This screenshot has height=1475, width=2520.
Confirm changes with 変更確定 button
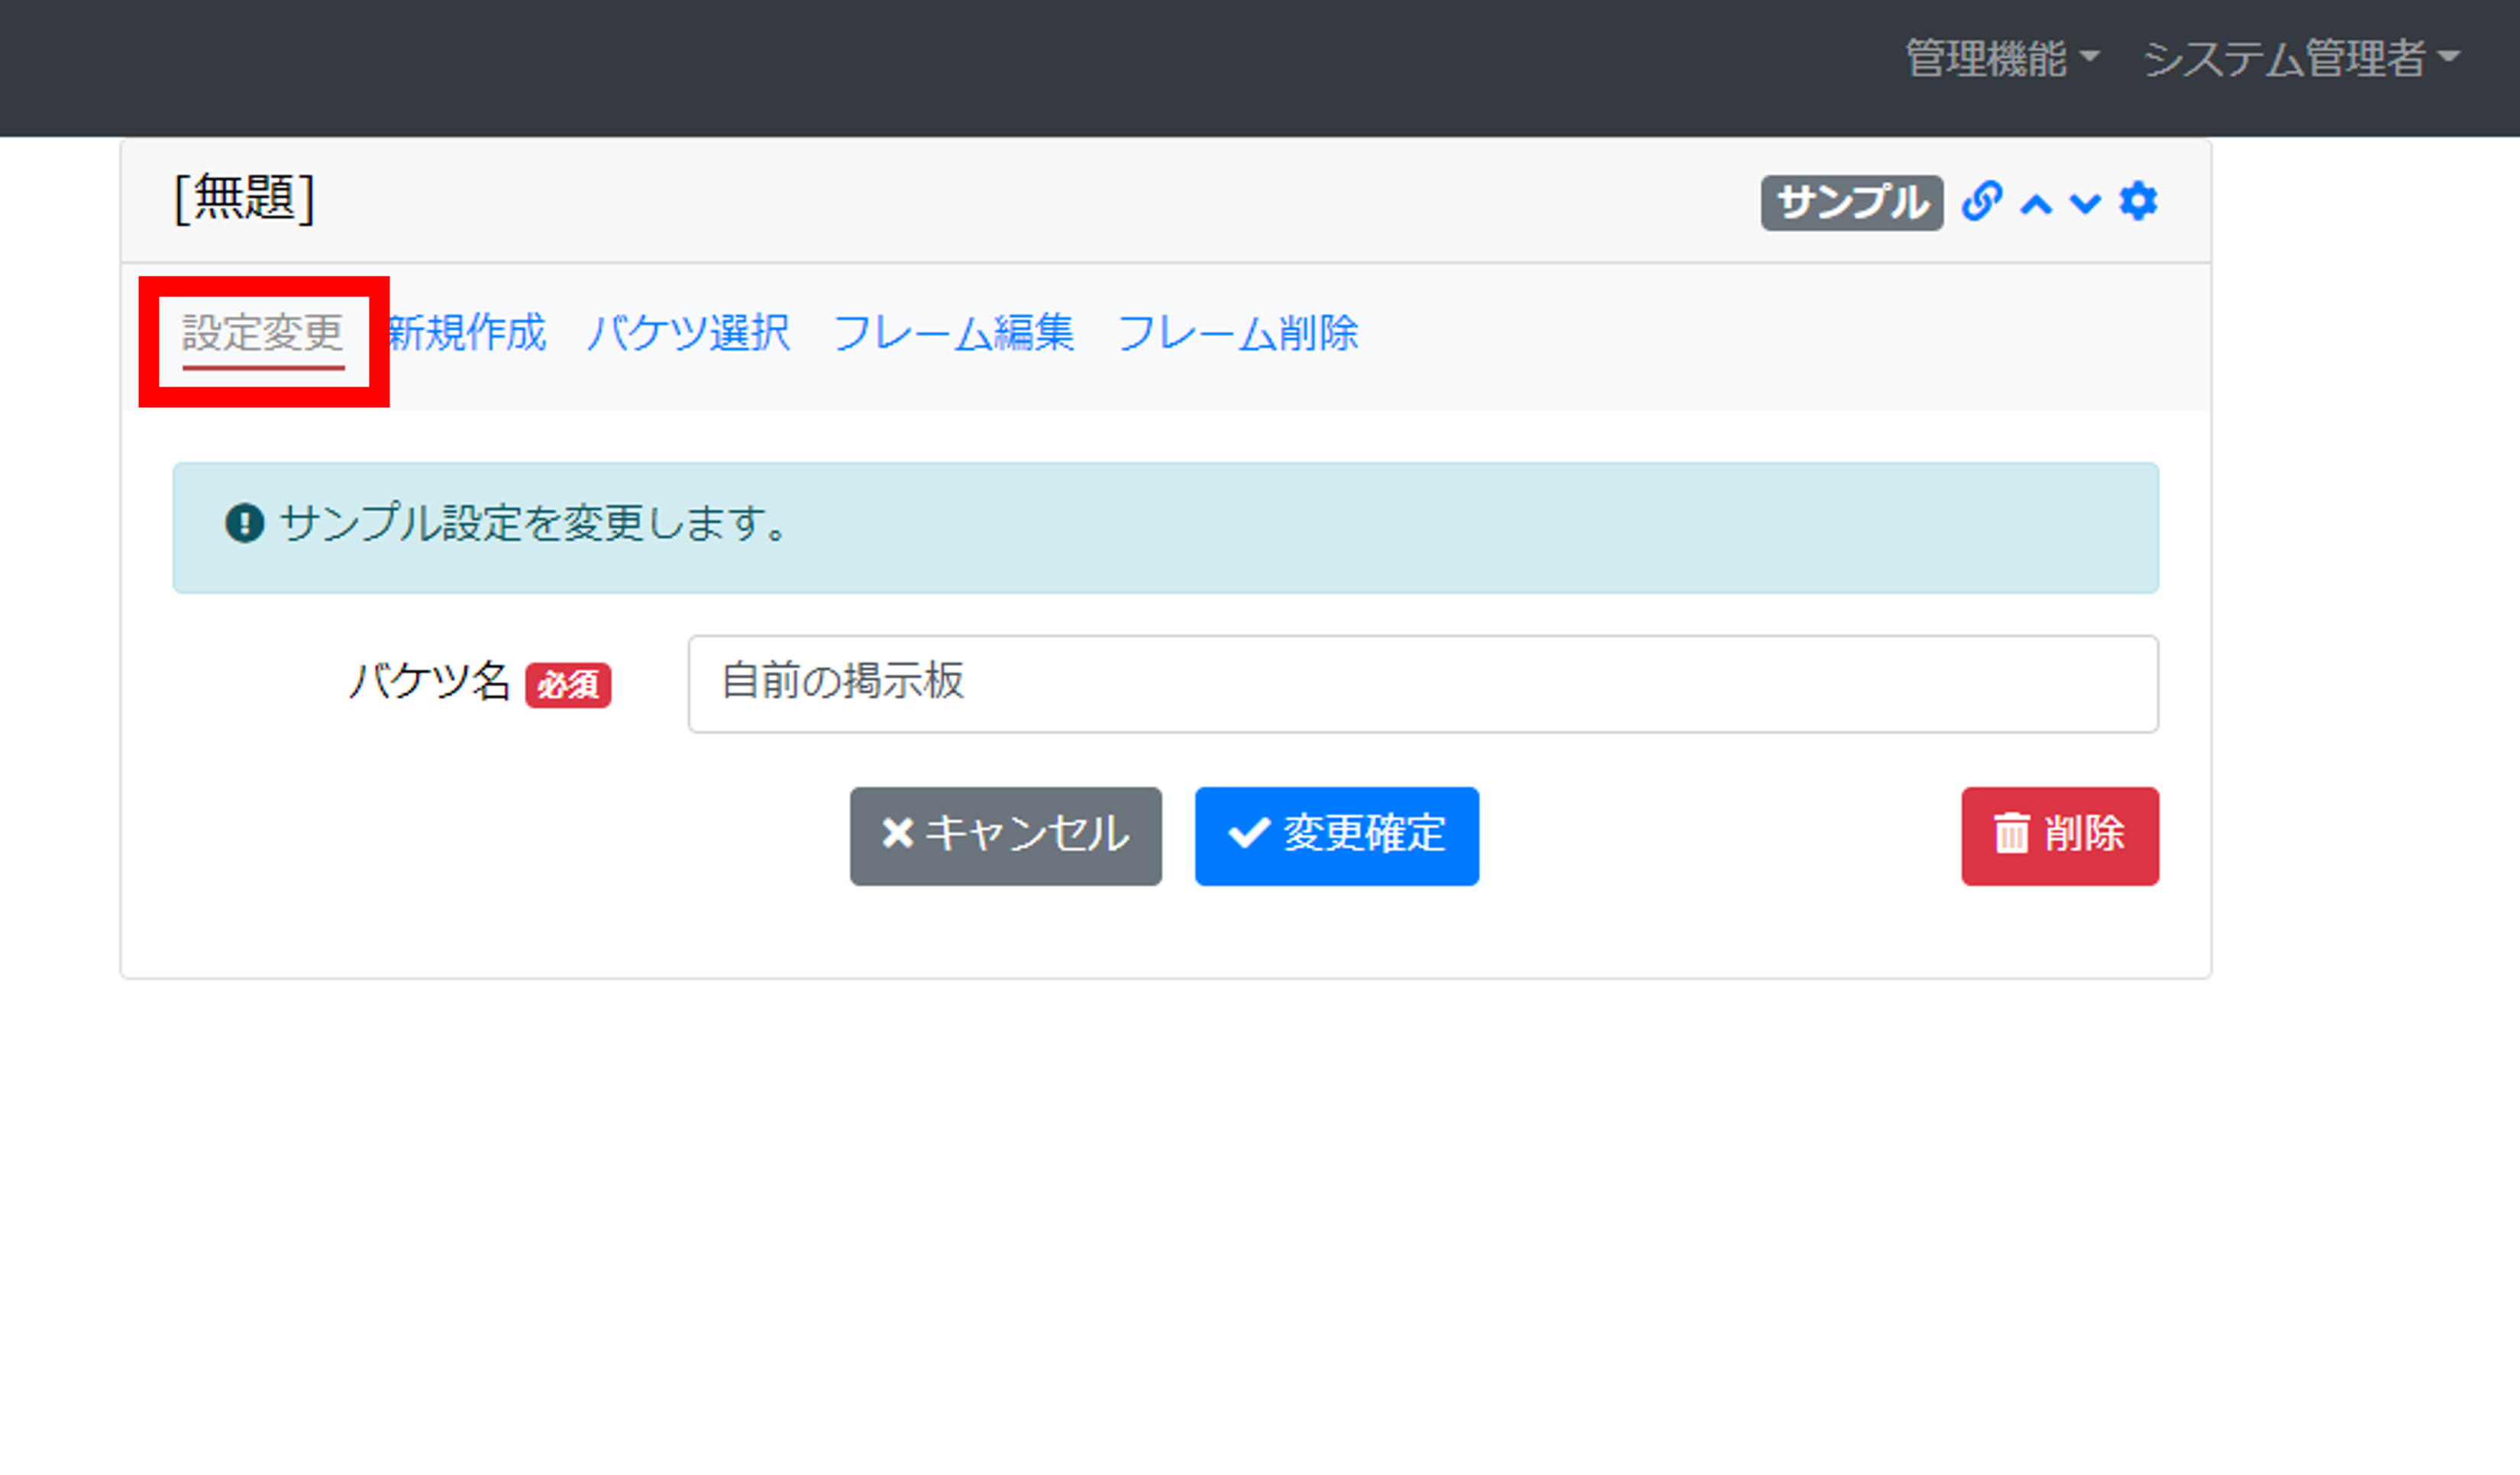(x=1336, y=836)
